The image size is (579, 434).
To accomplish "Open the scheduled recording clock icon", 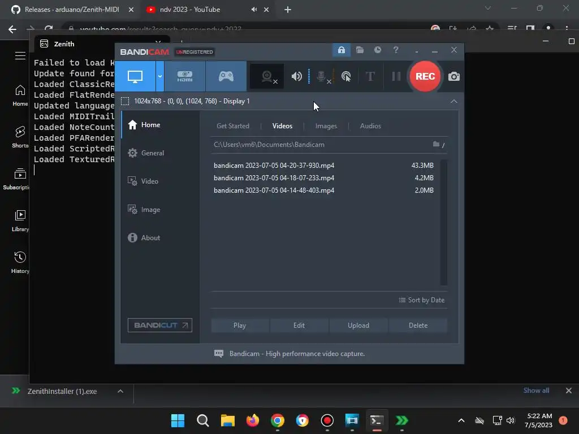I will tap(377, 50).
